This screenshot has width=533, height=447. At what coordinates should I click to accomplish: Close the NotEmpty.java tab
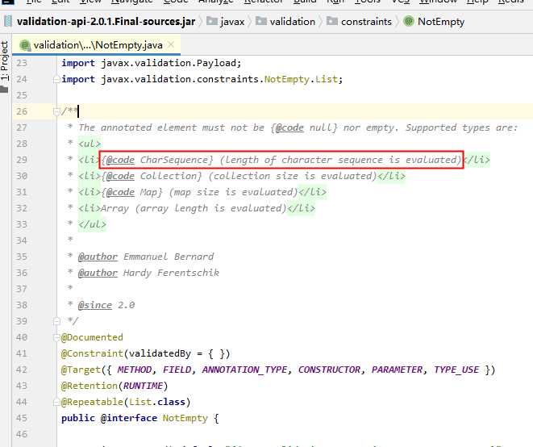[x=171, y=44]
